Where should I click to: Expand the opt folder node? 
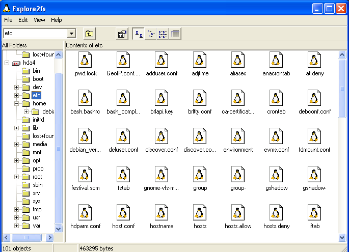(x=16, y=160)
